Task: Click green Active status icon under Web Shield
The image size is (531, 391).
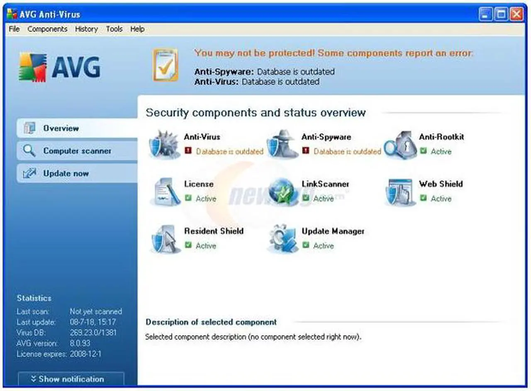Action: pyautogui.click(x=424, y=198)
